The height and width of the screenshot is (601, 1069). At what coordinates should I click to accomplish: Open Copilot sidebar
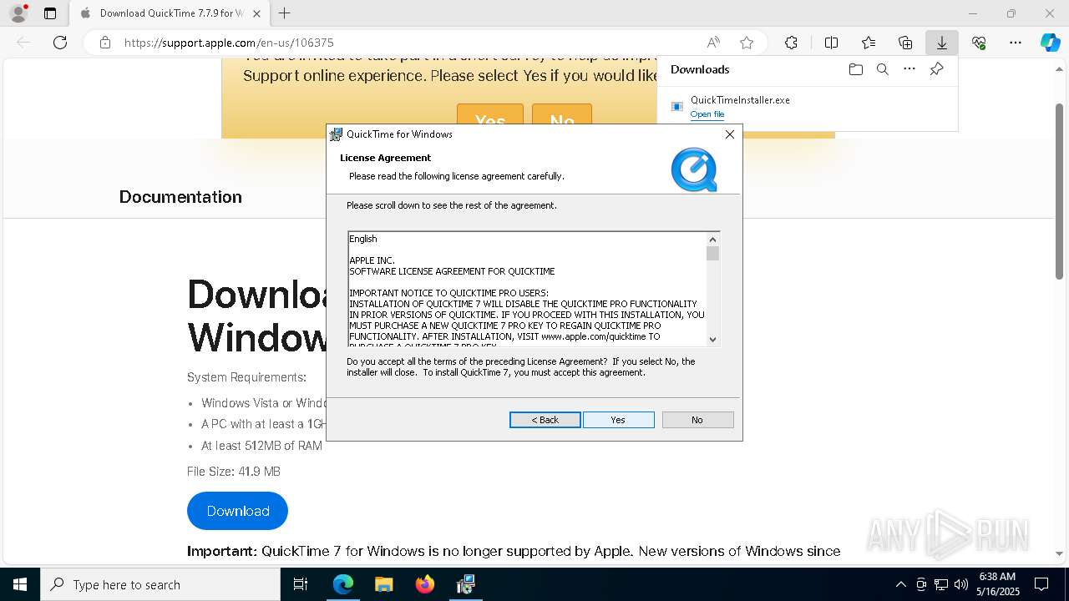(1051, 43)
